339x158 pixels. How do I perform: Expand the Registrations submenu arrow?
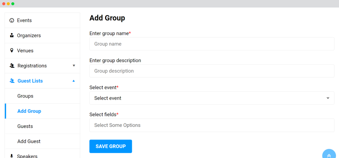[74, 65]
